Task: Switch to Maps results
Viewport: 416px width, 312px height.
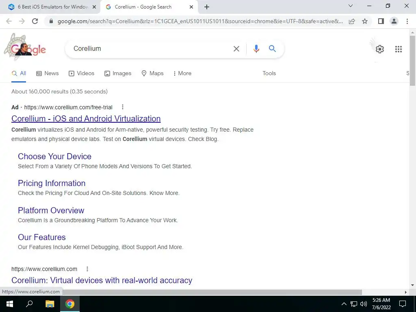Action: [153, 74]
